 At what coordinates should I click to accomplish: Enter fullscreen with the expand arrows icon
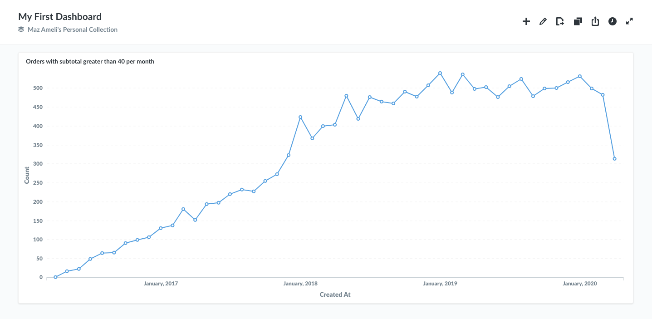pos(629,21)
